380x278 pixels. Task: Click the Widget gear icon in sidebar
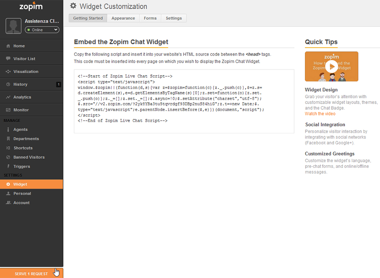coord(8,184)
